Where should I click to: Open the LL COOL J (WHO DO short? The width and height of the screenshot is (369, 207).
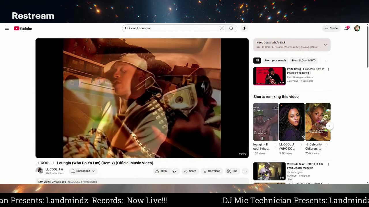point(292,122)
